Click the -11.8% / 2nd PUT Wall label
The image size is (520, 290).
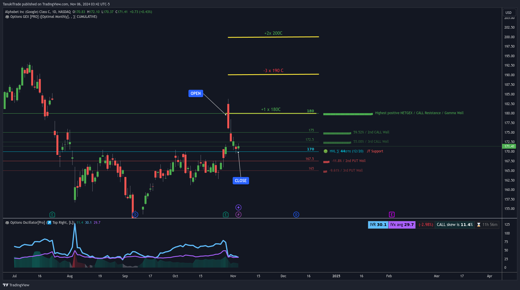pos(349,161)
